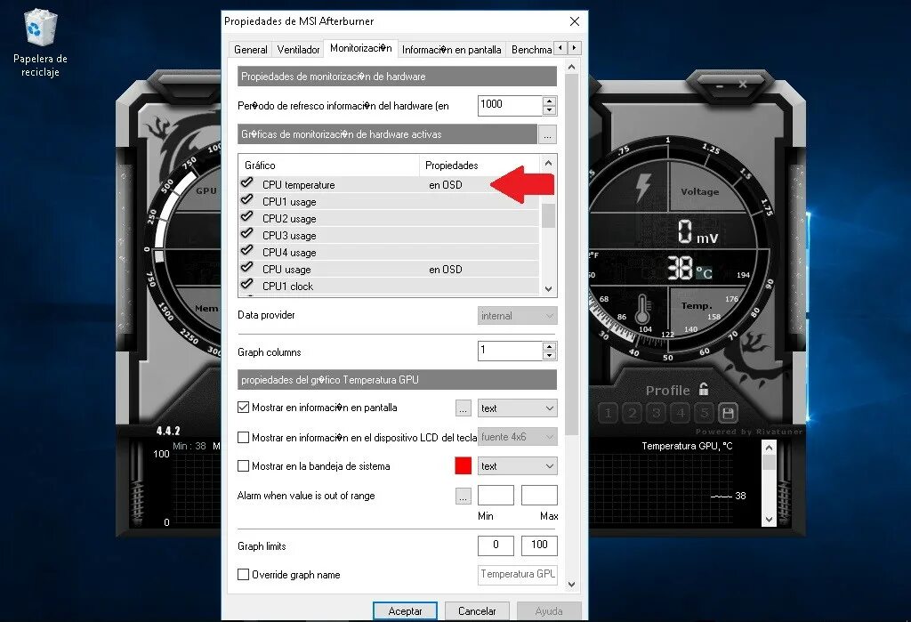This screenshot has width=911, height=622.
Task: Click the lightning bolt voltage icon
Action: pos(643,187)
